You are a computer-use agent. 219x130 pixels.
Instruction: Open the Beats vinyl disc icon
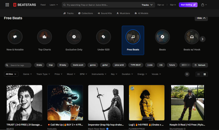coord(163,37)
